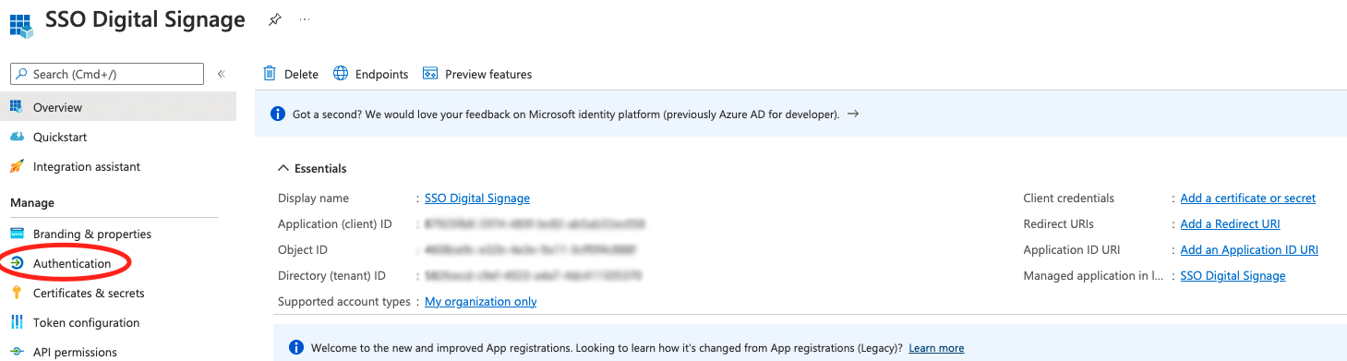Image resolution: width=1347 pixels, height=361 pixels.
Task: Click Add an Application ID URI
Action: pos(1249,249)
